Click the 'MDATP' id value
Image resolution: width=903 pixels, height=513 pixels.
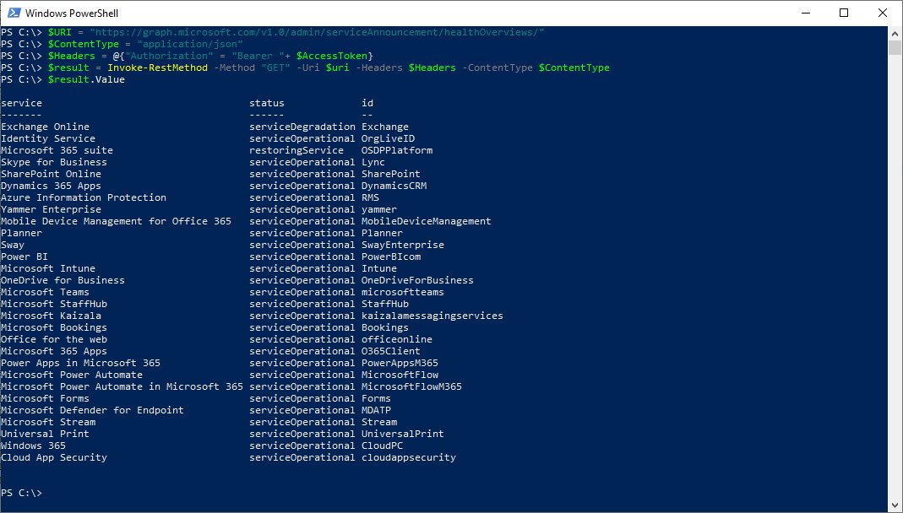point(376,409)
